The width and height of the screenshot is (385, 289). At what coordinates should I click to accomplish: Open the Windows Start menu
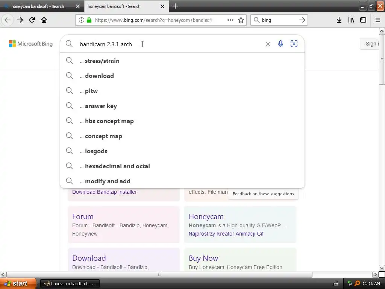[18, 283]
